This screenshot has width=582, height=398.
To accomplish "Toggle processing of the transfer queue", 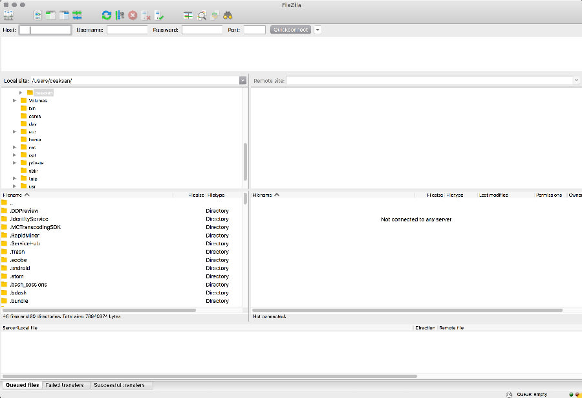I will coord(120,16).
